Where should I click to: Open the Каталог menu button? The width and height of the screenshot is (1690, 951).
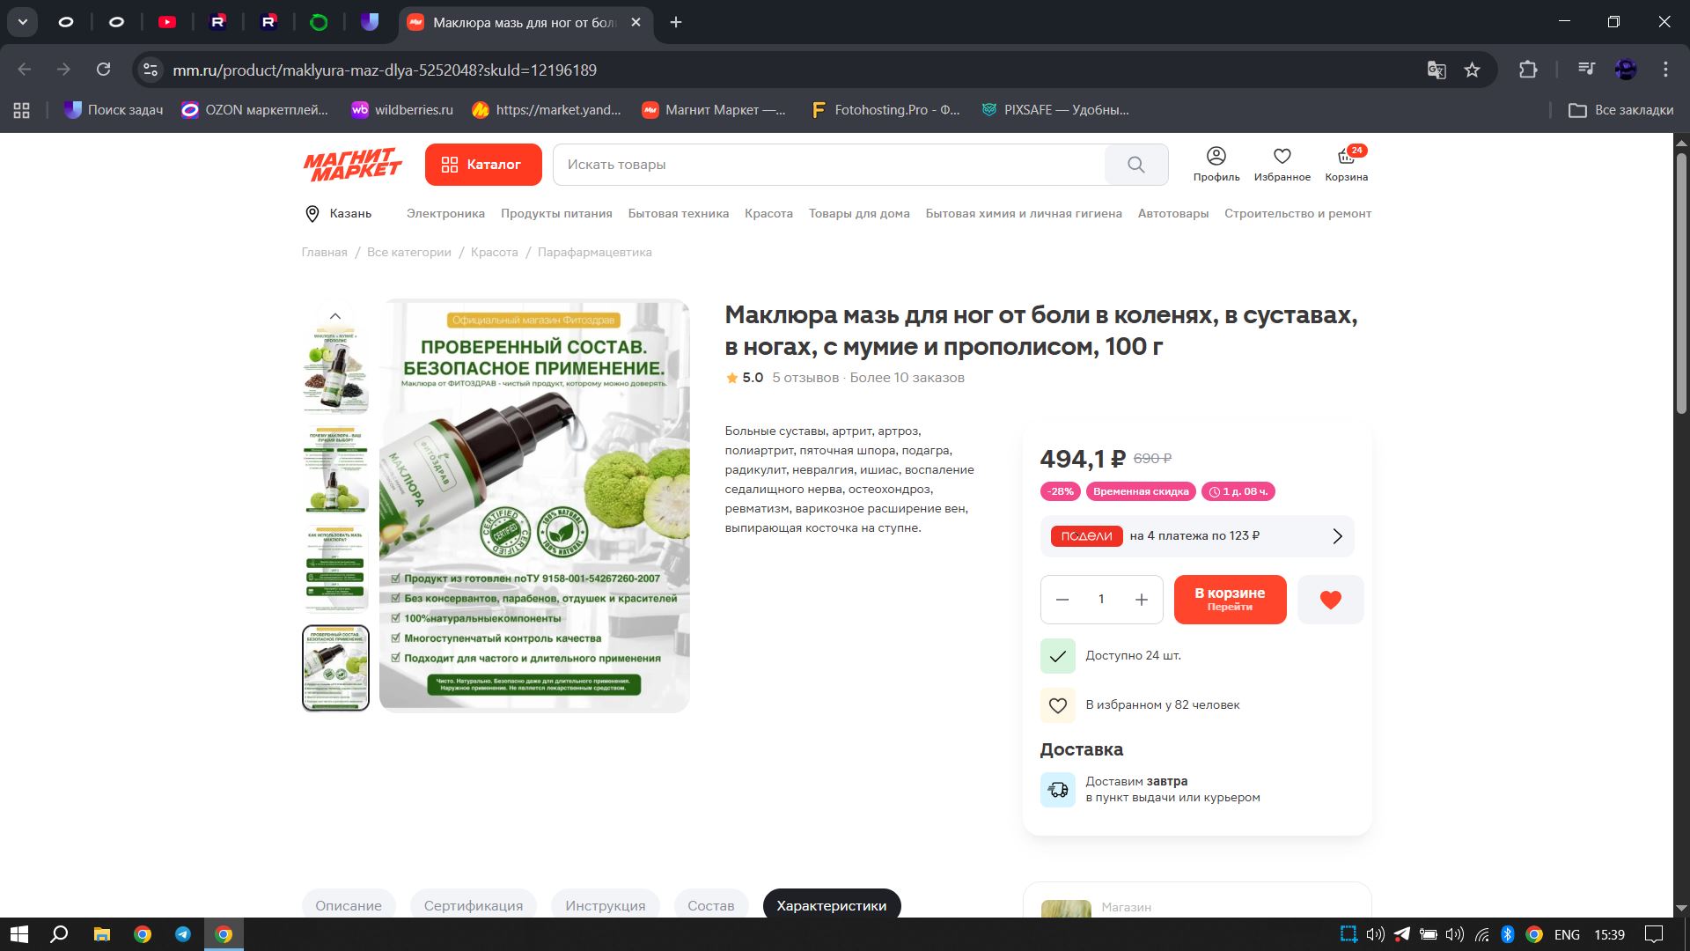(482, 165)
